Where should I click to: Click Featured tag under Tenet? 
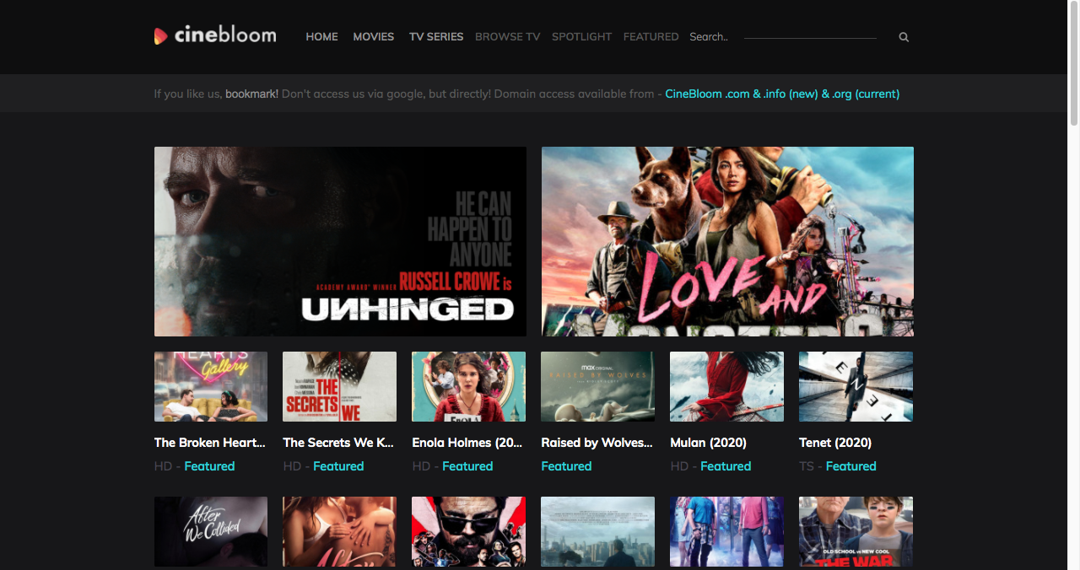850,466
